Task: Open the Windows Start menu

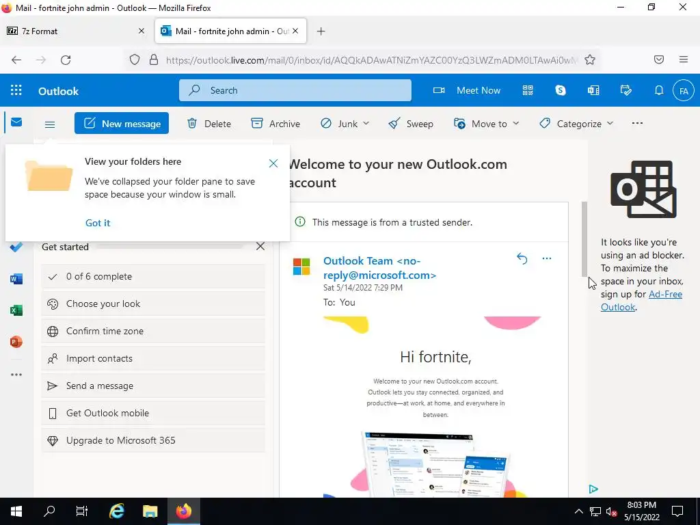Action: pyautogui.click(x=16, y=511)
